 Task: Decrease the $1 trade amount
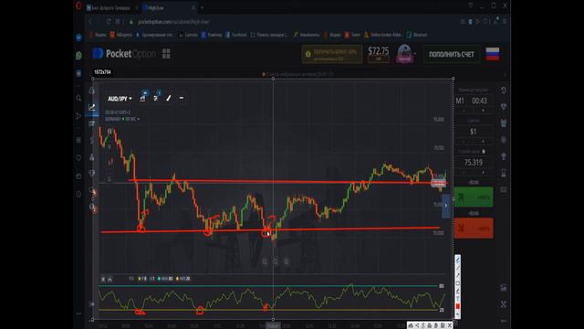click(x=464, y=142)
